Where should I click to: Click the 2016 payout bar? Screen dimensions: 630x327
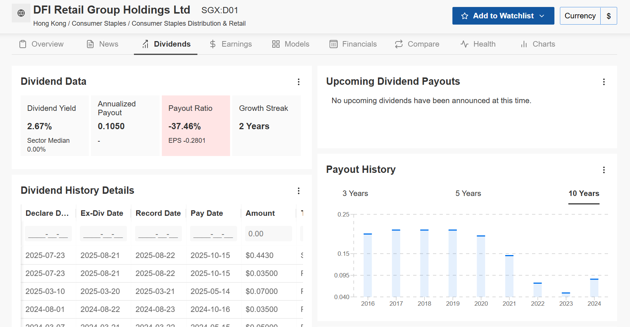point(368,265)
